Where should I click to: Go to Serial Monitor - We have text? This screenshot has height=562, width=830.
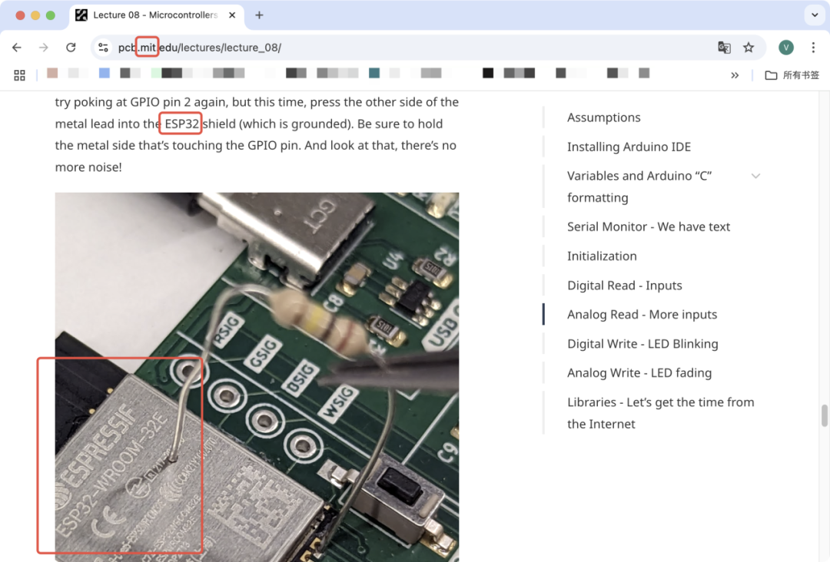[x=649, y=226]
